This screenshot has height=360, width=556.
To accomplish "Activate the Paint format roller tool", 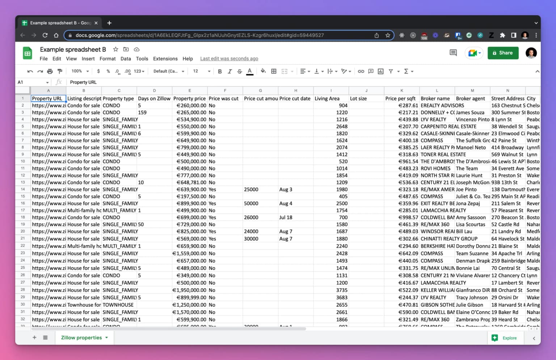I will coord(60,71).
